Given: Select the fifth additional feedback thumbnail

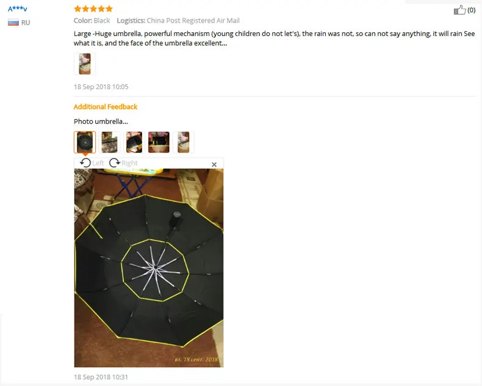Looking at the screenshot, I should click(184, 142).
